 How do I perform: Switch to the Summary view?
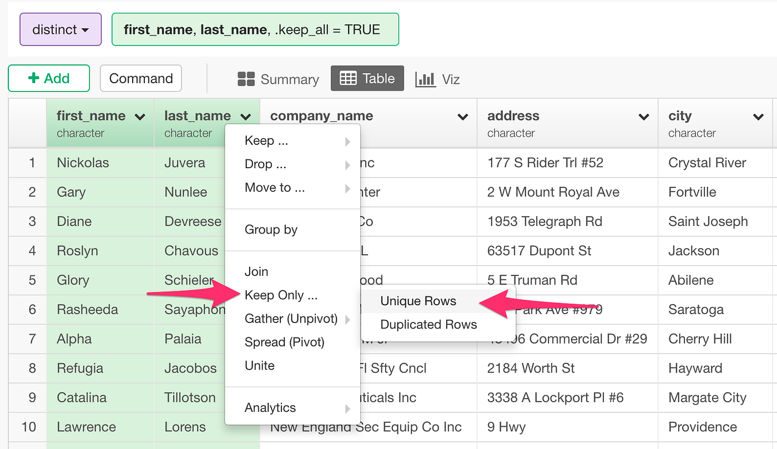pos(278,79)
